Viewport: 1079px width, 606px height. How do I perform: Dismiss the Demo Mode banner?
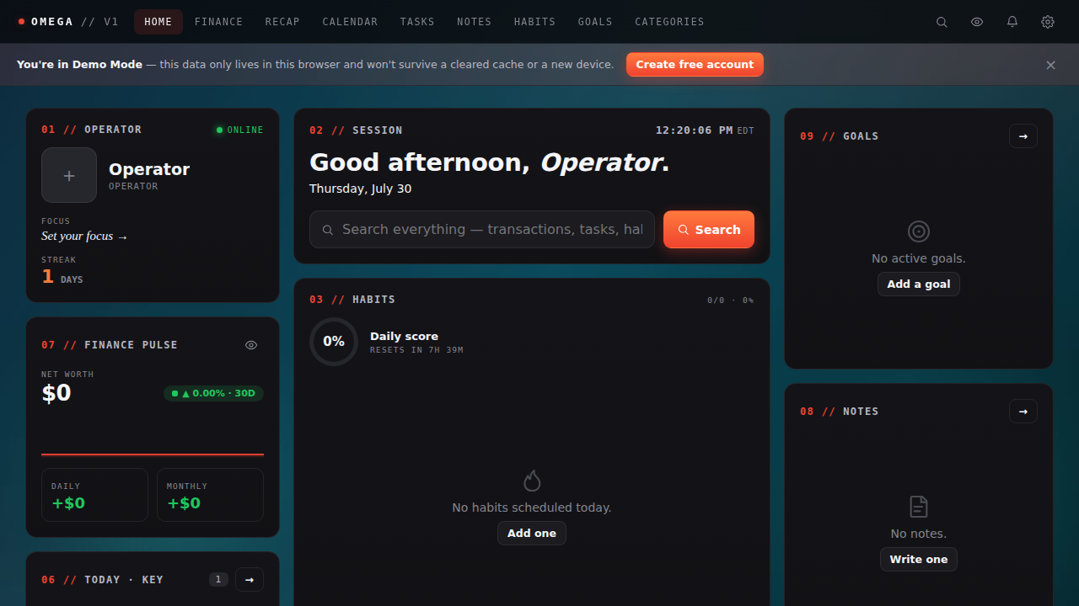pos(1050,65)
